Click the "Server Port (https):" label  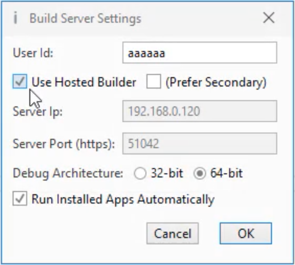(x=64, y=143)
